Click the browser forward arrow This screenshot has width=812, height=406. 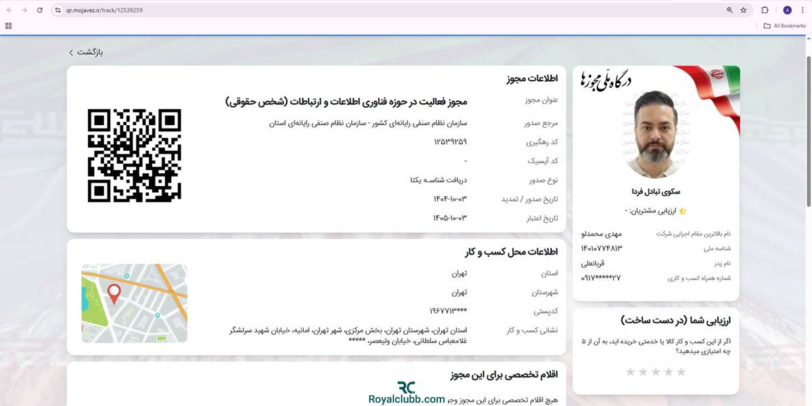[24, 10]
